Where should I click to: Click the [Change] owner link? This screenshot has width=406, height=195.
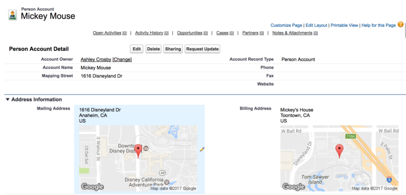tap(122, 59)
